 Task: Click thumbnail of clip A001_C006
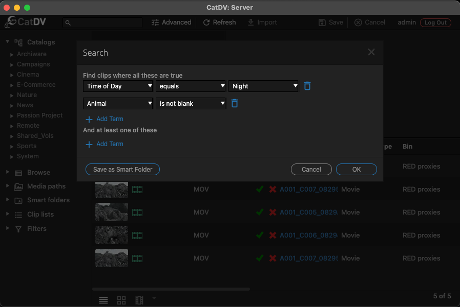[x=112, y=235]
